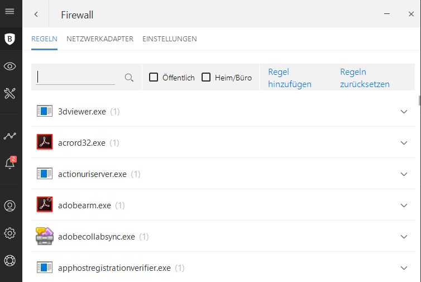Expand the actionuriserver.exe rule chevron
Screen dimensions: 421x282
coord(404,174)
